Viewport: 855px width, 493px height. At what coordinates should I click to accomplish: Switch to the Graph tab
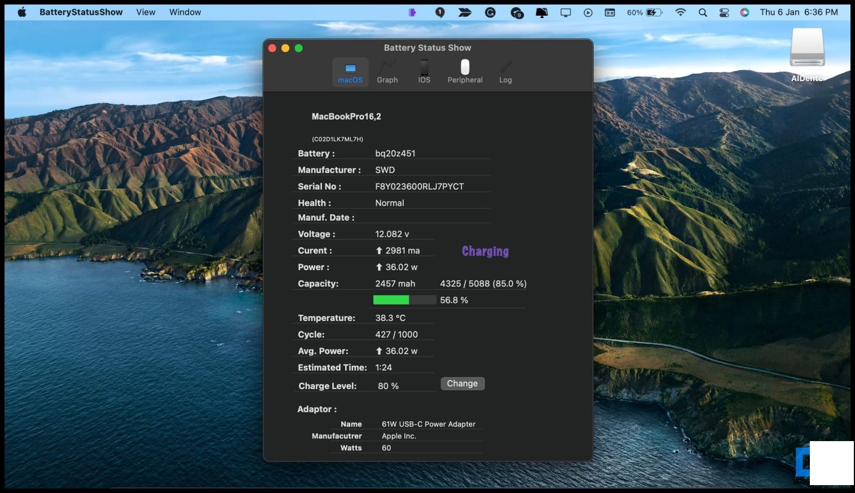point(387,72)
